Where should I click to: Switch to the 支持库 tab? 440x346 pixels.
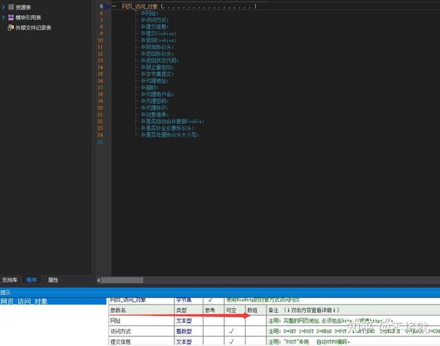10,280
